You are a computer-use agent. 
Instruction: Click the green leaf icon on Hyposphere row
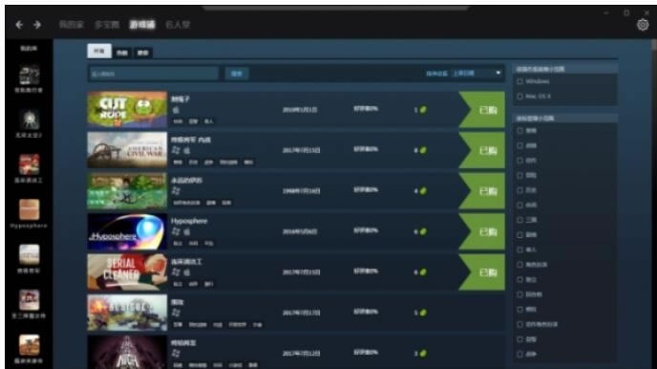coord(423,231)
